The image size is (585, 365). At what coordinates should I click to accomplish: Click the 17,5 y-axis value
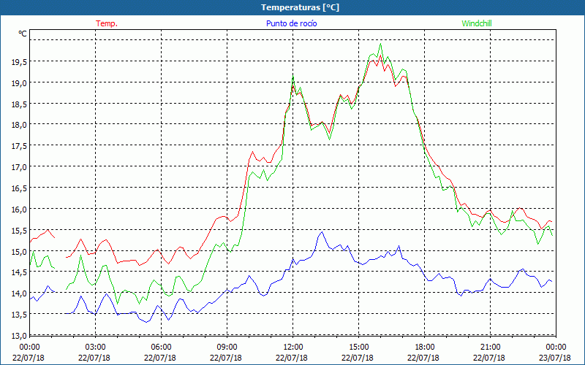pyautogui.click(x=19, y=147)
